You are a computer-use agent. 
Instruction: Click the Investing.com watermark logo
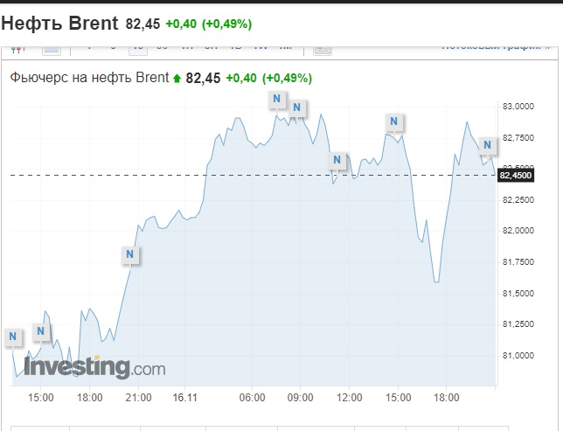94,367
